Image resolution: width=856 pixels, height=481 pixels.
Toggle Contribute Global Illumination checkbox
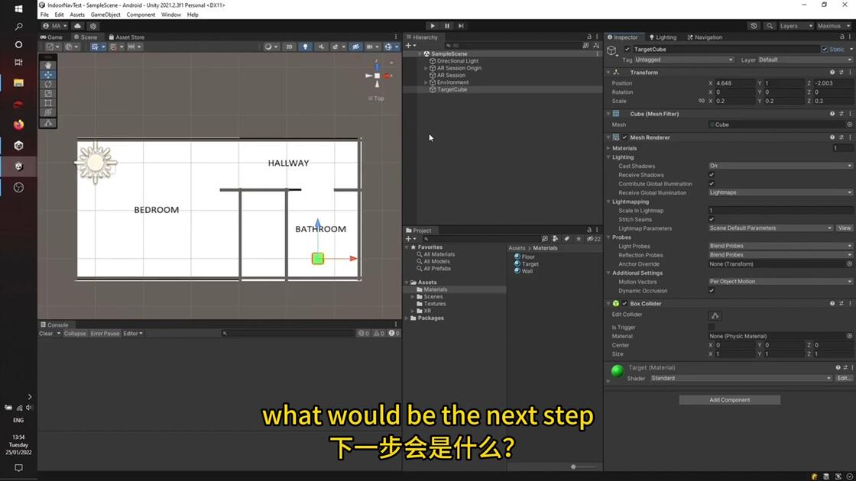(712, 184)
